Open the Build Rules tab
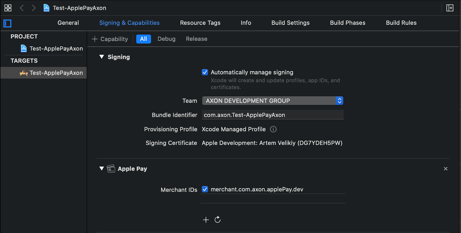461x233 pixels. click(401, 23)
